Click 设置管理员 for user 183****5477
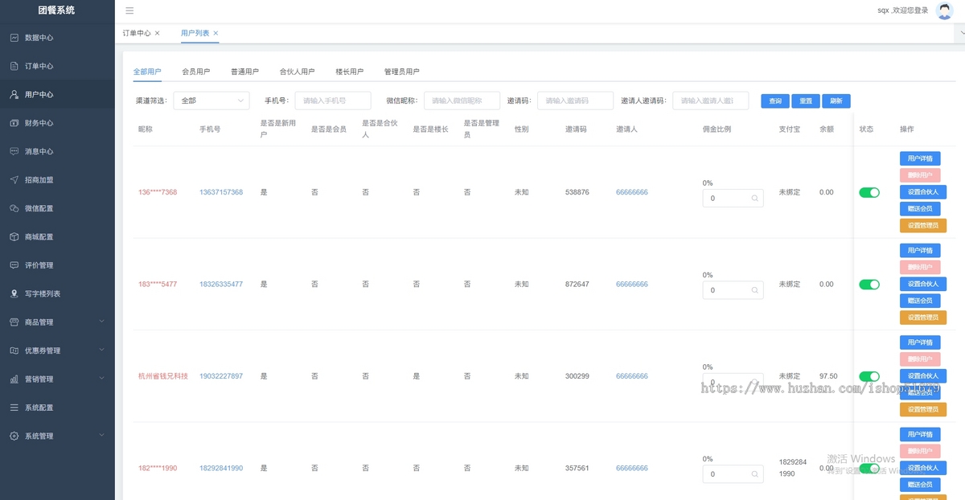 pos(923,318)
